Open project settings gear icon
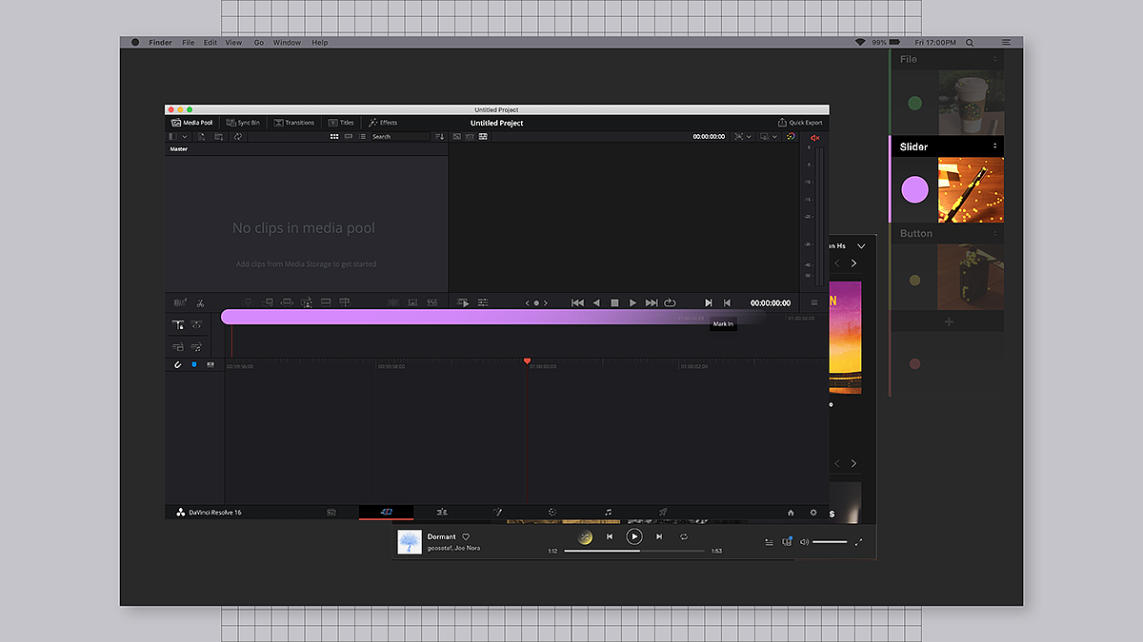This screenshot has width=1143, height=642. click(813, 513)
